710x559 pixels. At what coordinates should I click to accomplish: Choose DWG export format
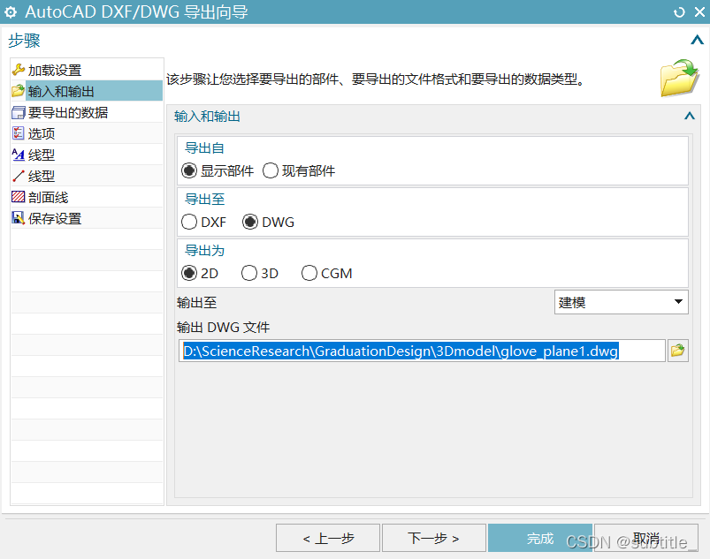pos(250,222)
